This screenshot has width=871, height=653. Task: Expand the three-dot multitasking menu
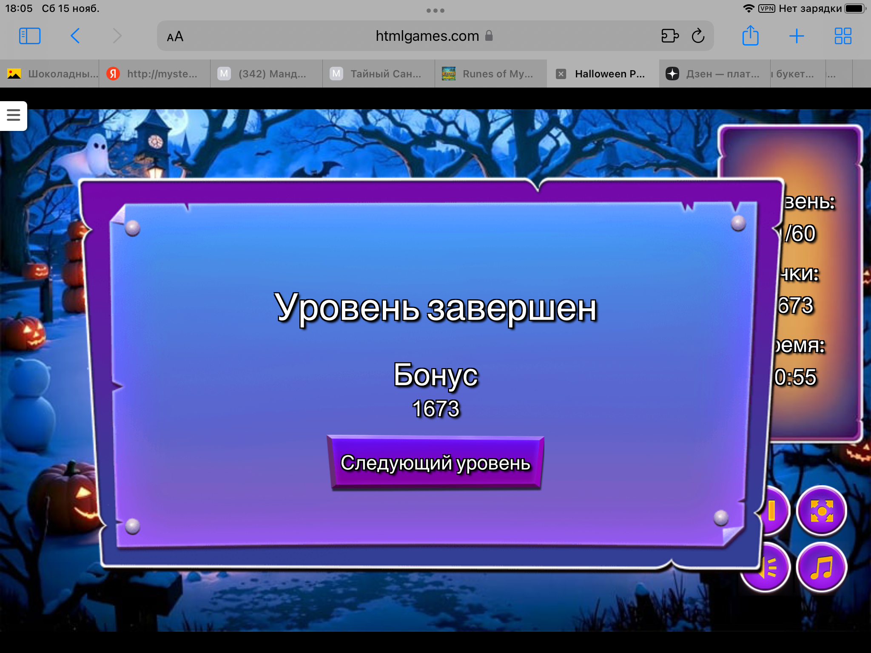[x=435, y=11]
